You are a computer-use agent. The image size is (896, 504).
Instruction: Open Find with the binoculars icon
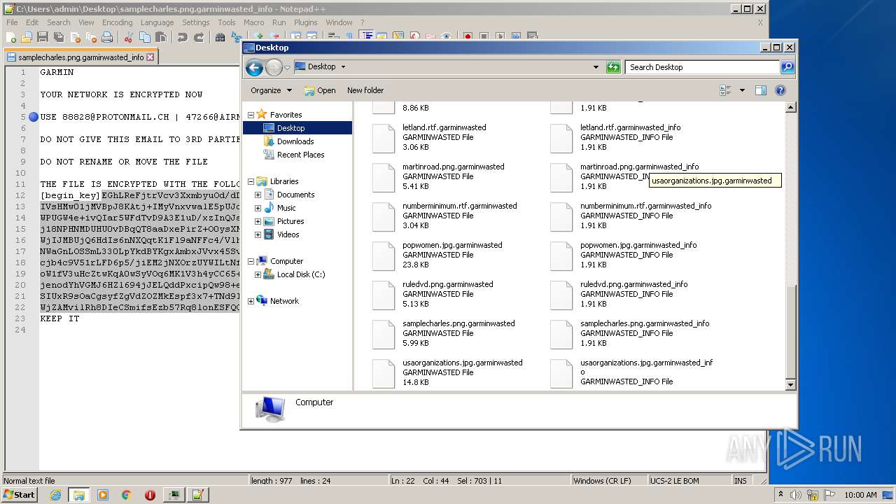[x=220, y=37]
